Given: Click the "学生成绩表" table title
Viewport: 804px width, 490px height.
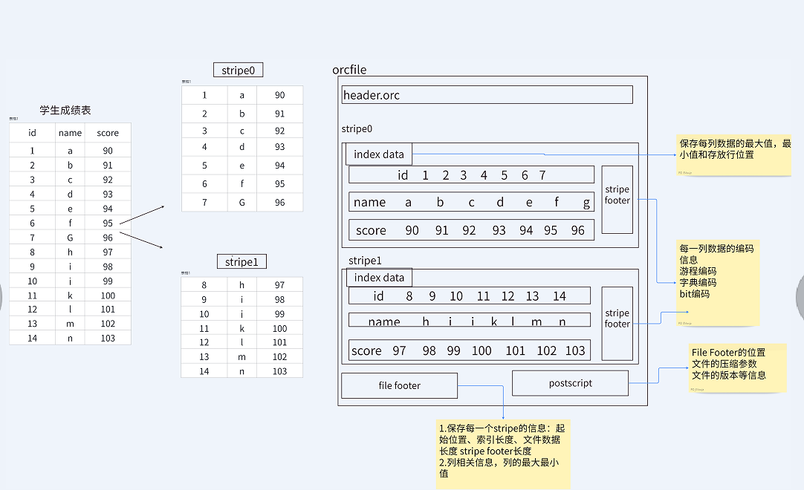Looking at the screenshot, I should point(65,110).
